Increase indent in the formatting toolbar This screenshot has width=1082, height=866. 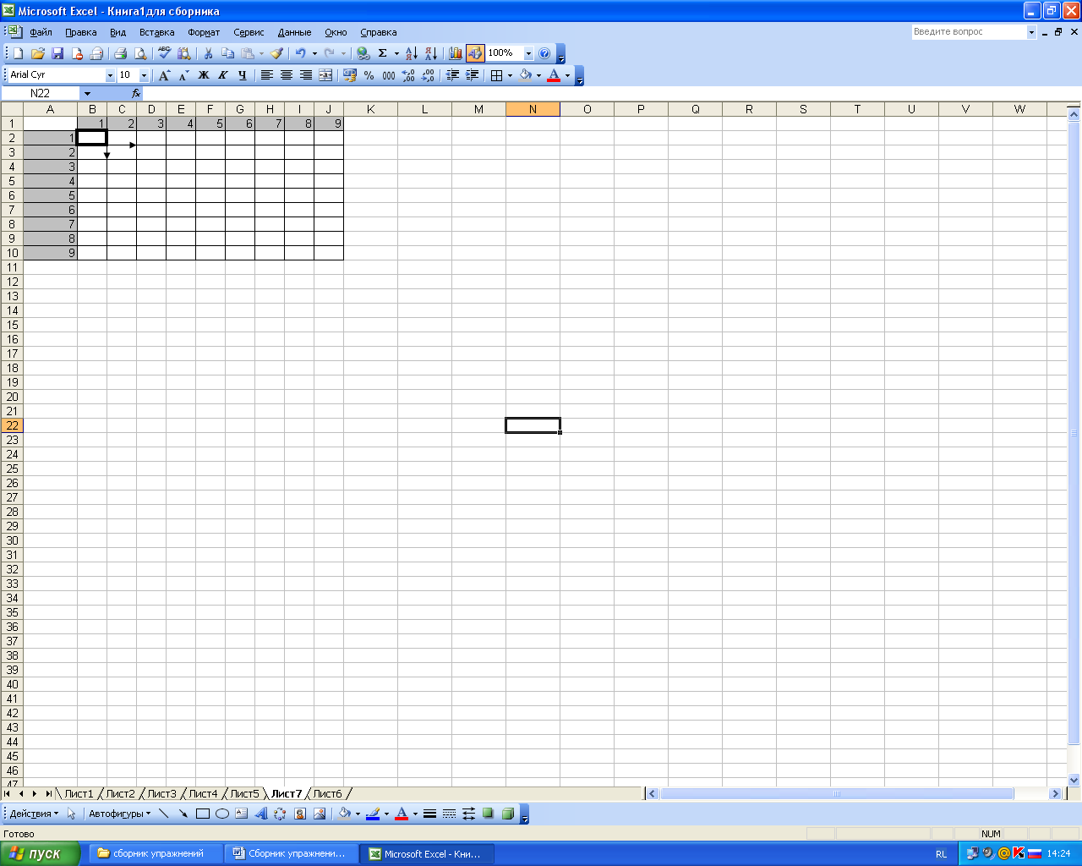click(x=473, y=75)
